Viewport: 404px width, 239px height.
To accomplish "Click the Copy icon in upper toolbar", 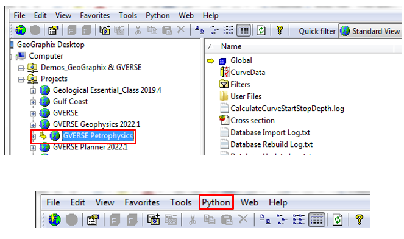I will point(152,30).
